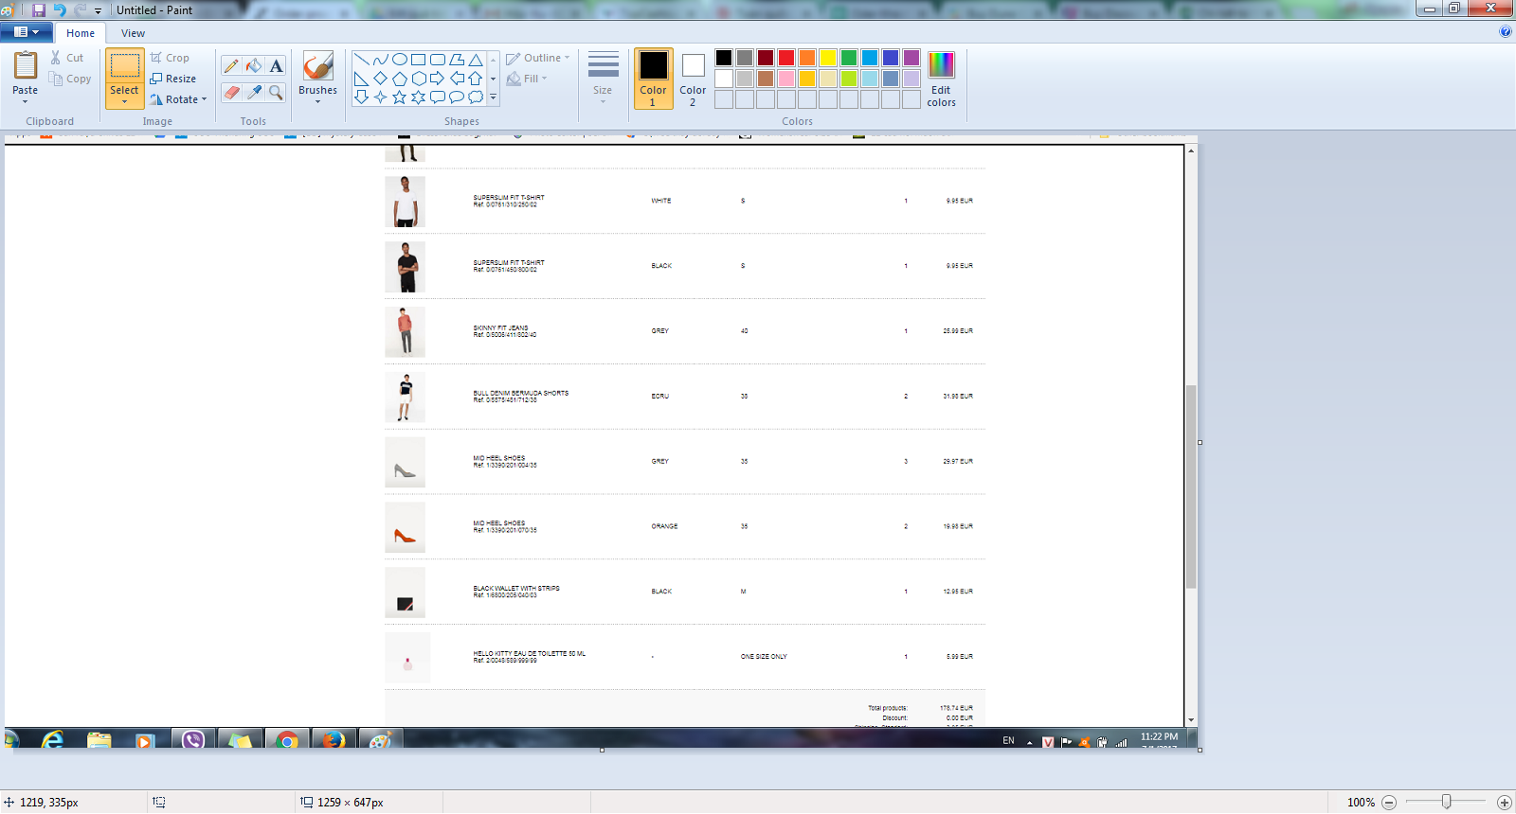The image size is (1516, 814).
Task: Click the Resize button
Action: point(173,79)
